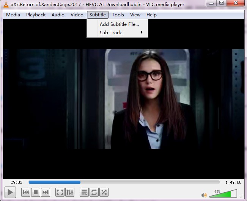The height and width of the screenshot is (201, 247).
Task: Minimize the VLC window
Action: pyautogui.click(x=211, y=3)
